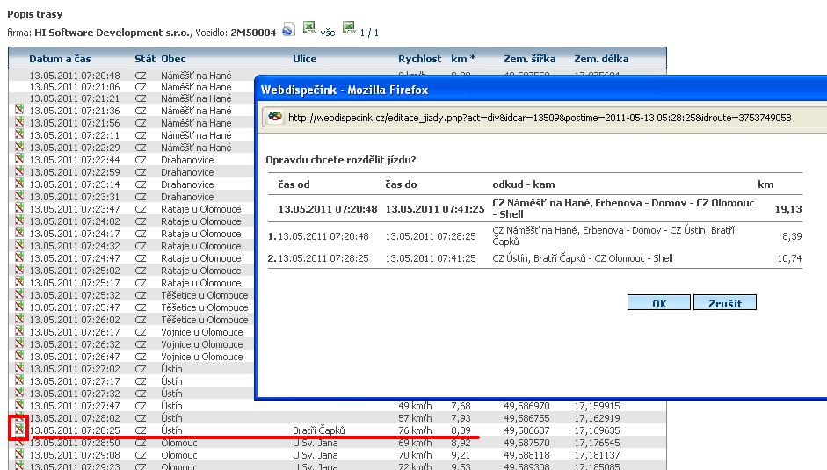Click split-ride icon in row 07:28:02
Screen dimensions: 827x470
(x=19, y=417)
